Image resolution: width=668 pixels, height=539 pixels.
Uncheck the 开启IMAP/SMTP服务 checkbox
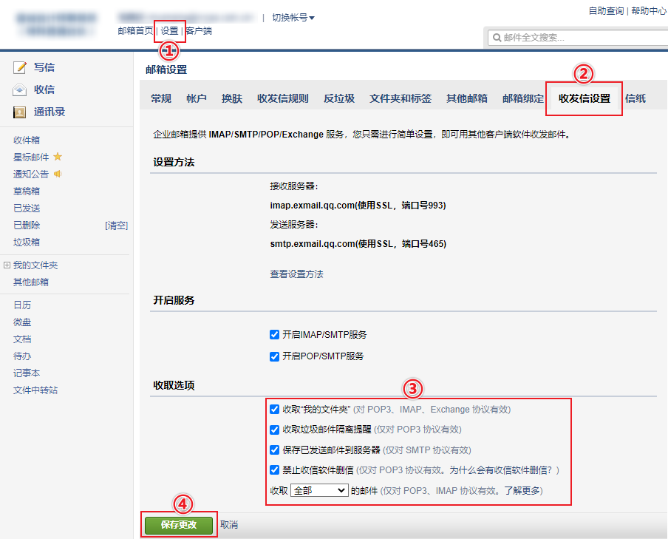[275, 335]
